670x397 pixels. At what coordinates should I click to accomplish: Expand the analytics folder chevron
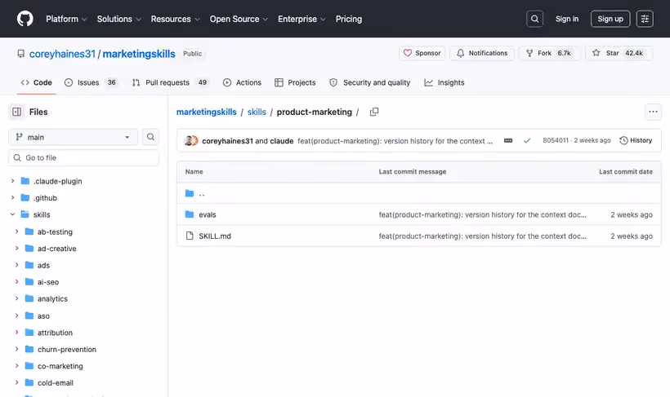click(x=16, y=298)
